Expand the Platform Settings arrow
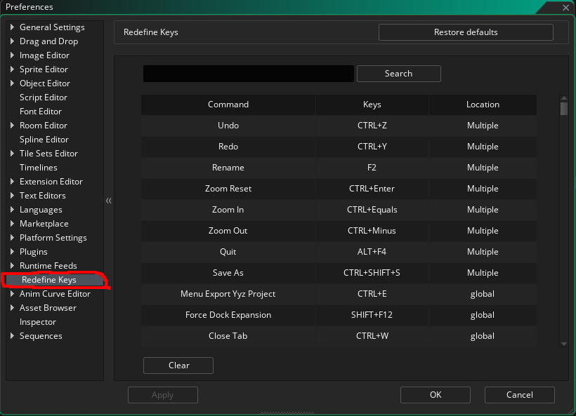Image resolution: width=576 pixels, height=416 pixels. pyautogui.click(x=12, y=237)
